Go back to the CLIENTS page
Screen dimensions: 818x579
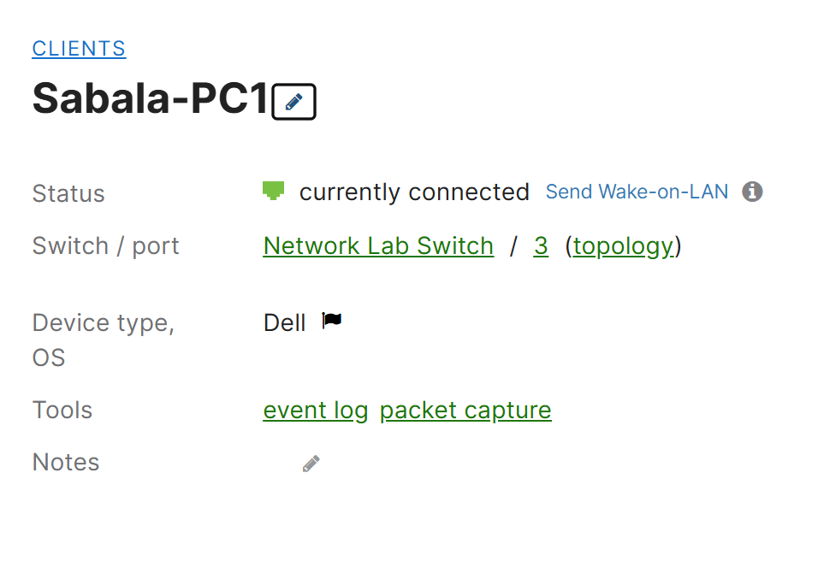pyautogui.click(x=79, y=49)
